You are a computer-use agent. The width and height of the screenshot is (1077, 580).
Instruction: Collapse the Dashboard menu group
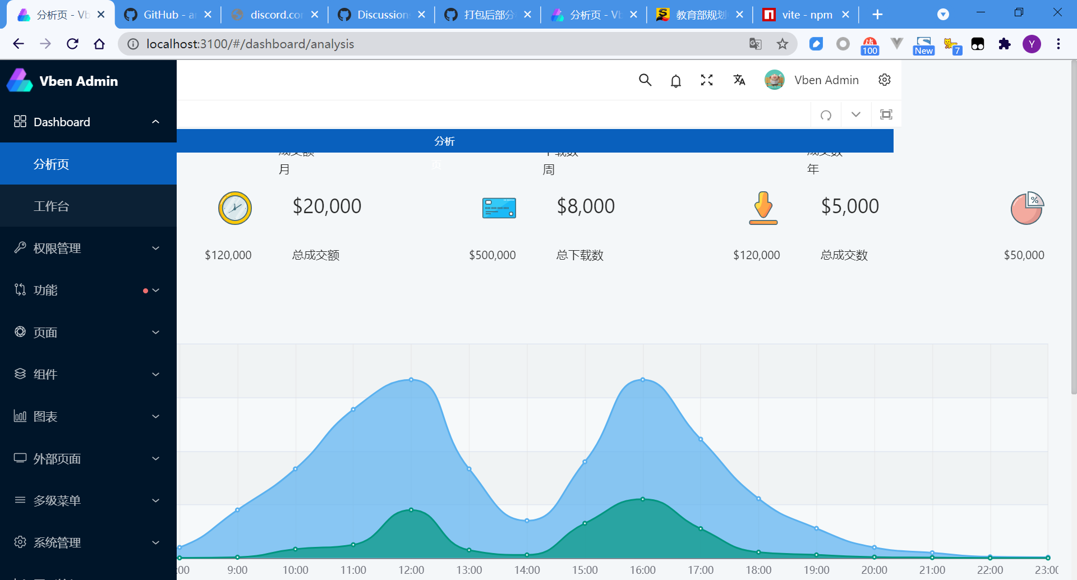pyautogui.click(x=88, y=122)
